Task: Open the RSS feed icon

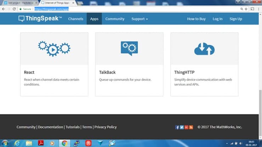Action: tap(191, 127)
